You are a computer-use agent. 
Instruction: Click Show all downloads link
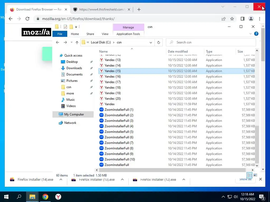245,179
